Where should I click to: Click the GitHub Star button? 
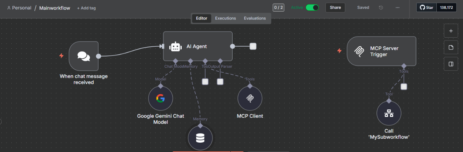426,7
